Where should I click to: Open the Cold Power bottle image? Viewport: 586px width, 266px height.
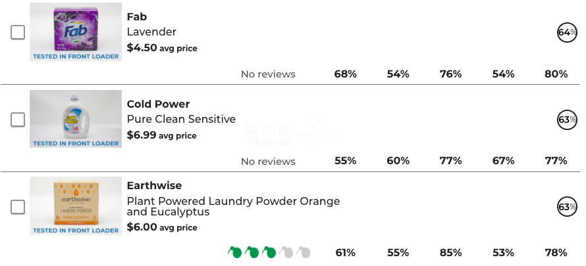point(76,119)
